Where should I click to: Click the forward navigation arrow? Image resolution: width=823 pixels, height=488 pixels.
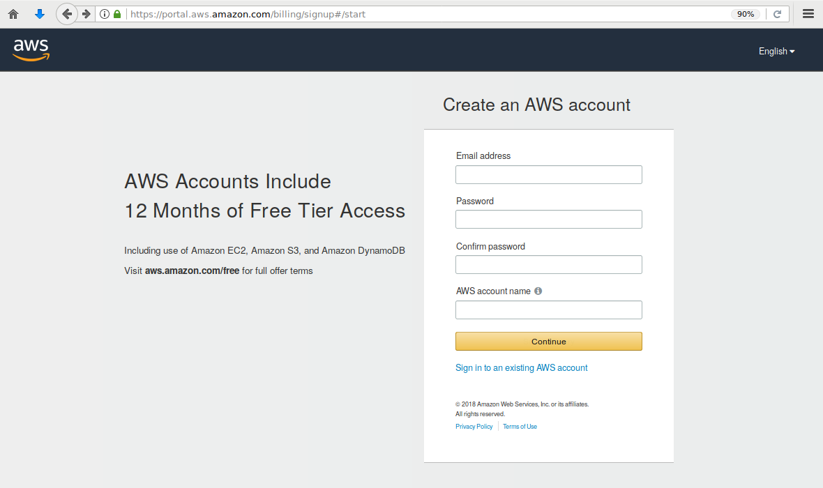[86, 14]
